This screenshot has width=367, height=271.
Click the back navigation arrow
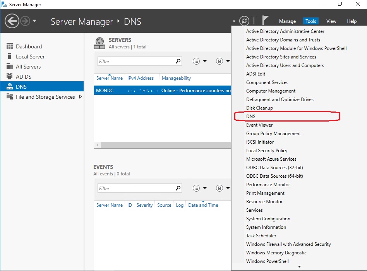tap(12, 21)
